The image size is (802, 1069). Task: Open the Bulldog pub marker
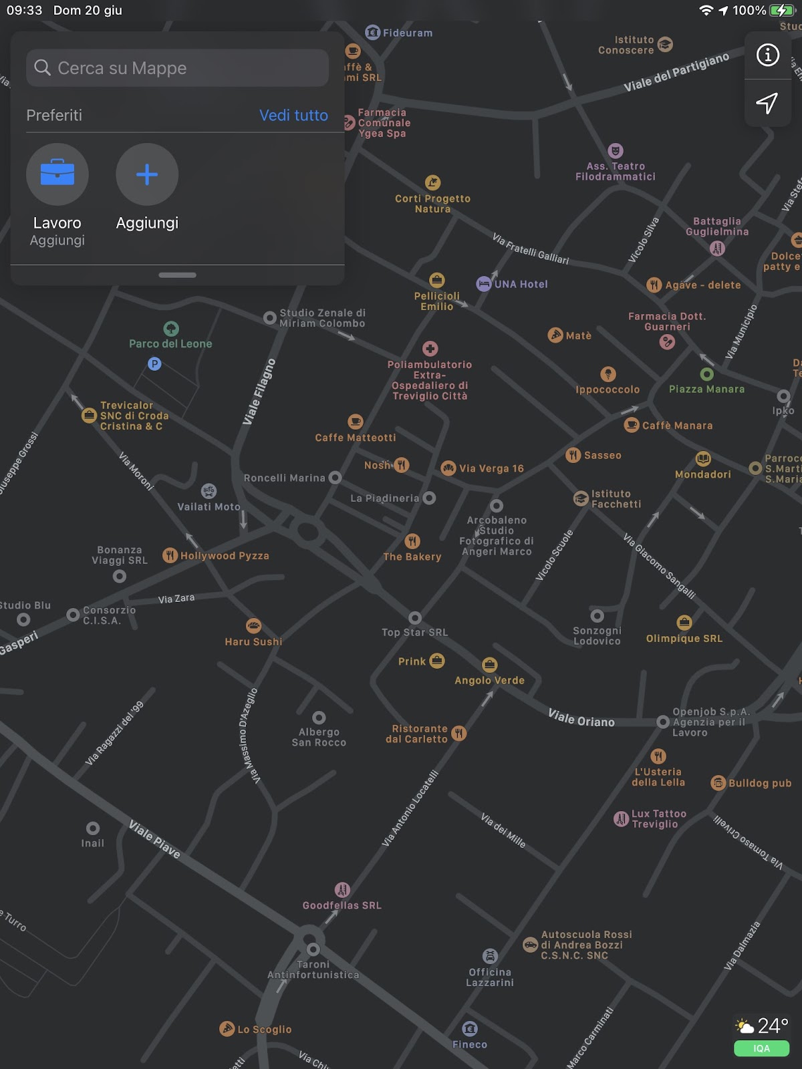[718, 783]
